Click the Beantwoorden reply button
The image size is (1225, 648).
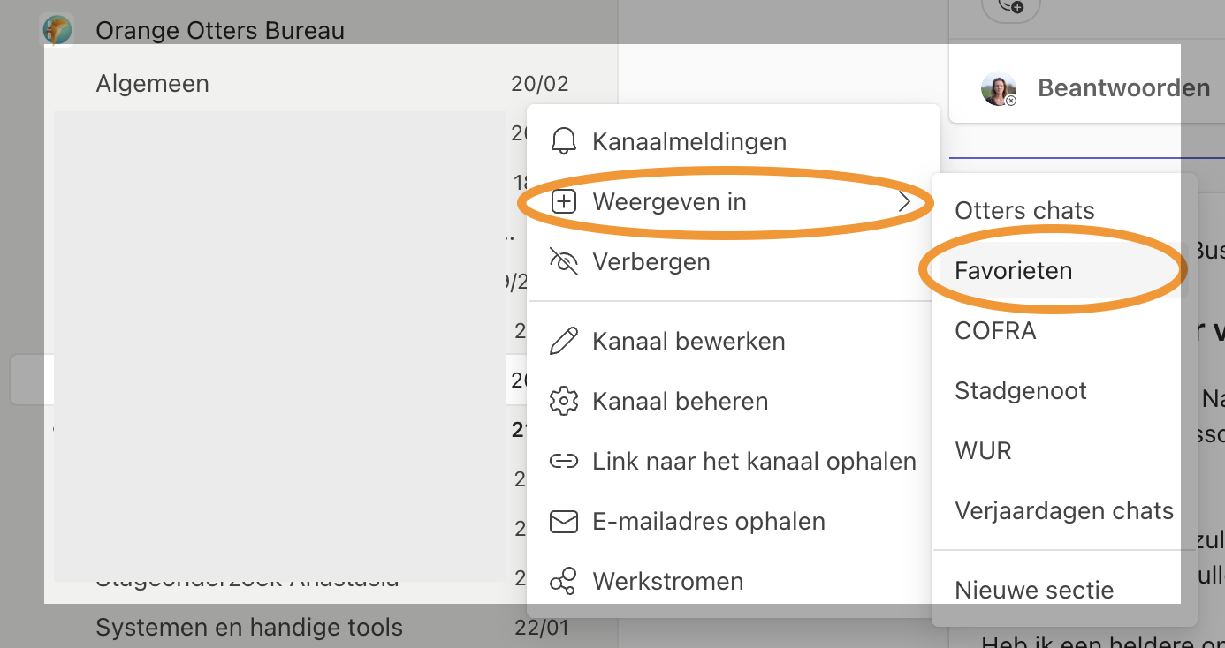(x=1096, y=88)
